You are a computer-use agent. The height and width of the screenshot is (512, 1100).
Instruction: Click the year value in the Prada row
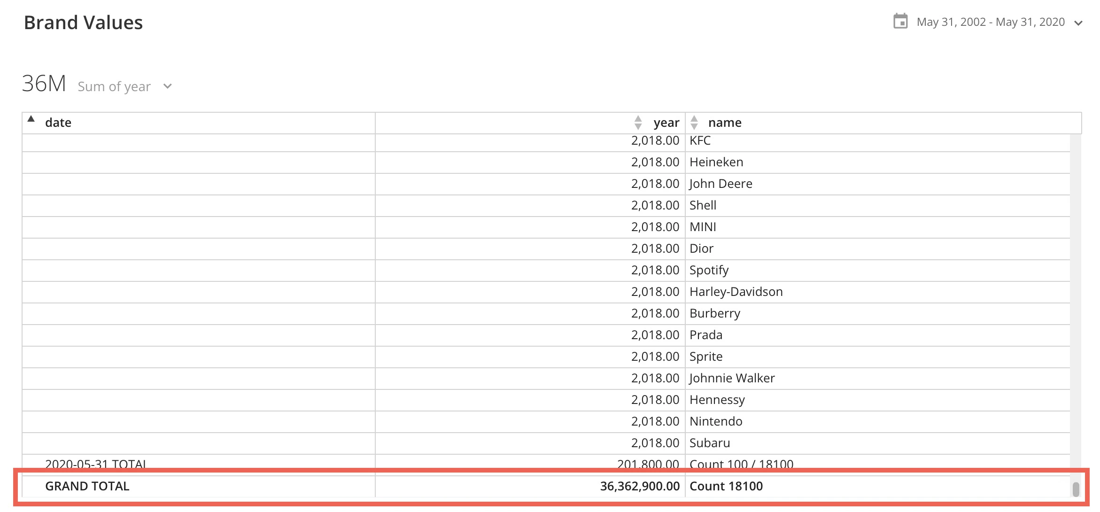pyautogui.click(x=655, y=335)
